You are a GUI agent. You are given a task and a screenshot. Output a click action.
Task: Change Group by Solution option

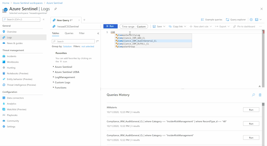(x=67, y=46)
